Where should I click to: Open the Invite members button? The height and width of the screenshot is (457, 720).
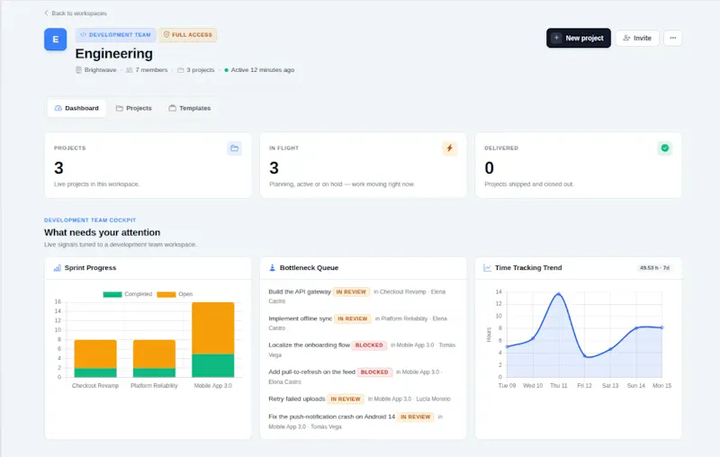click(637, 38)
